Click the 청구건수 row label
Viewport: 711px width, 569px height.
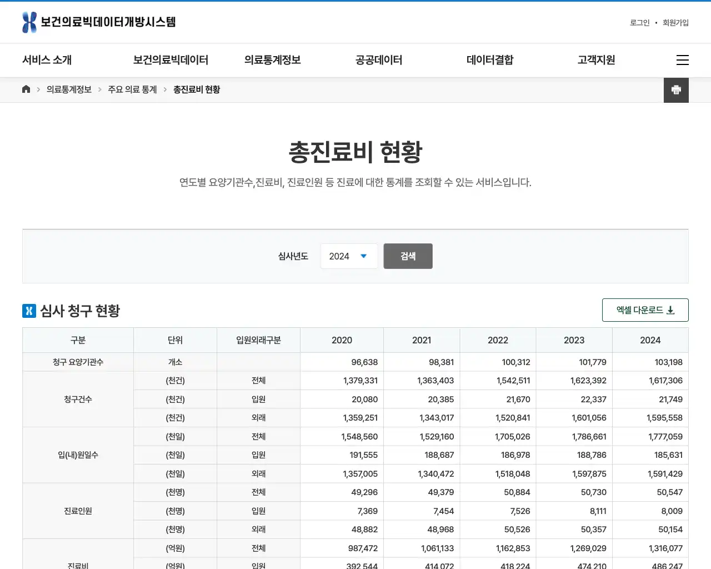click(78, 400)
